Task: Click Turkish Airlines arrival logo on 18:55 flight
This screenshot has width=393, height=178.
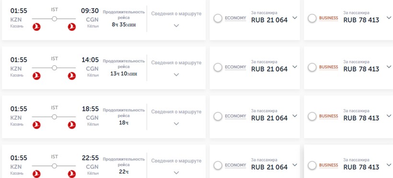Action: coord(72,125)
